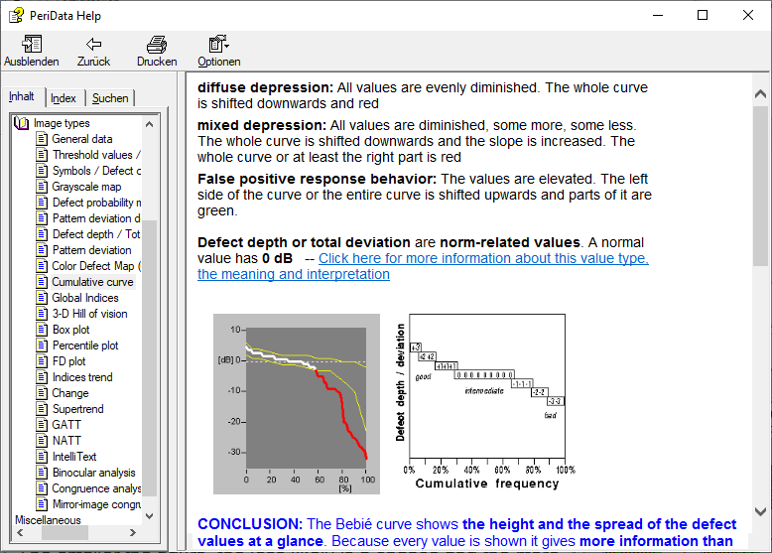Open the Global Indices topic
This screenshot has height=553, width=772.
[85, 298]
